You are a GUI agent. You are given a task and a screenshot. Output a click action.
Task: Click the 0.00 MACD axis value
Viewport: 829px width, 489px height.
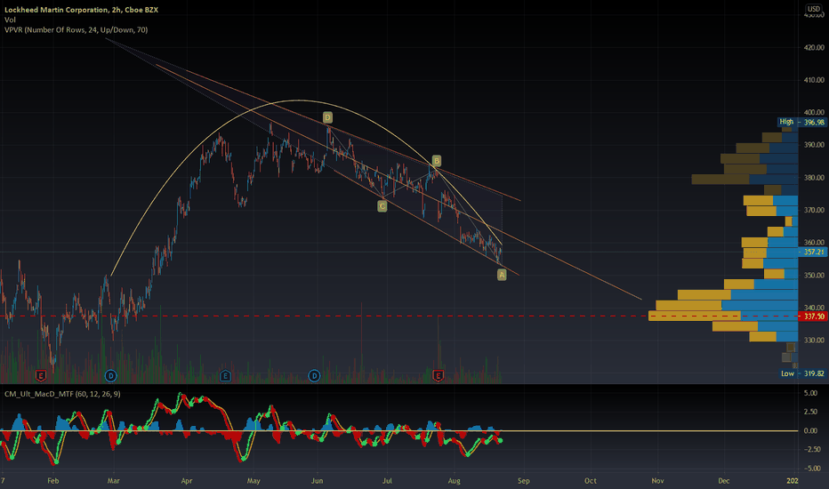click(x=810, y=431)
